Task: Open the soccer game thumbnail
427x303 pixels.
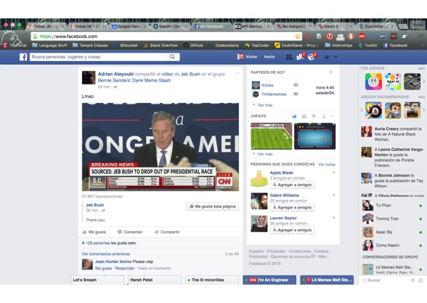Action: [x=271, y=136]
